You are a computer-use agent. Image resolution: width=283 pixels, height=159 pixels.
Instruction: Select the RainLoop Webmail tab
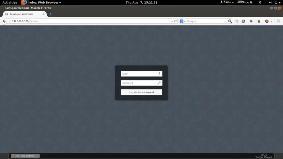tap(25, 14)
